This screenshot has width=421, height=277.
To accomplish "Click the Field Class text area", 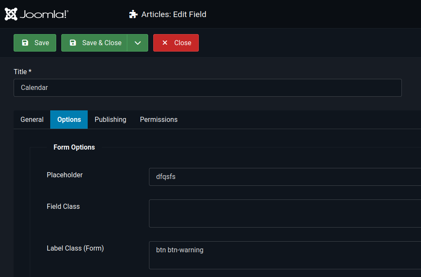I will [285, 214].
